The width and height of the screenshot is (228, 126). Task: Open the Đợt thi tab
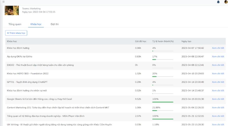click(54, 24)
